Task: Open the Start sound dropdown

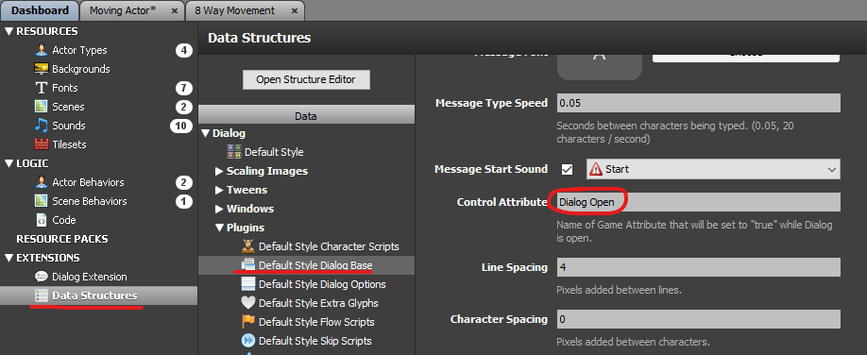Action: (x=713, y=169)
